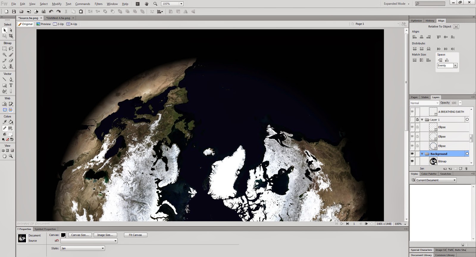Hide the Bitmap layer
This screenshot has width=476, height=257.
[412, 161]
